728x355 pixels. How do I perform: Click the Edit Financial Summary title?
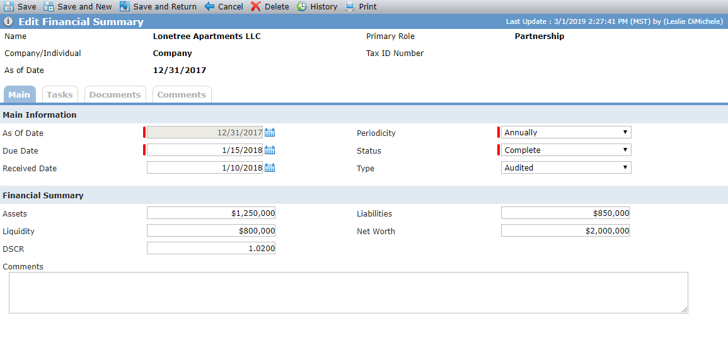[81, 22]
